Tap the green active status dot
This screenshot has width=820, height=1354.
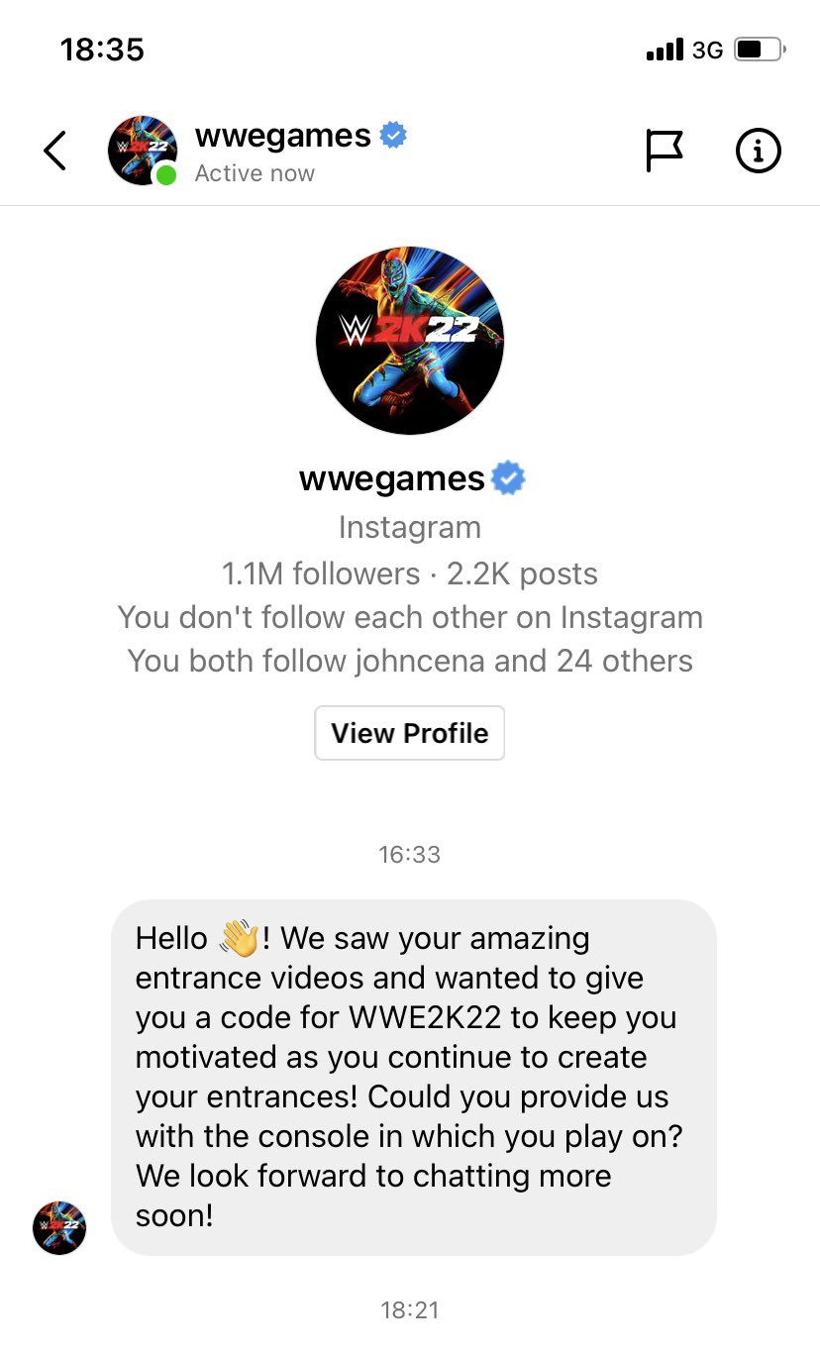(166, 175)
